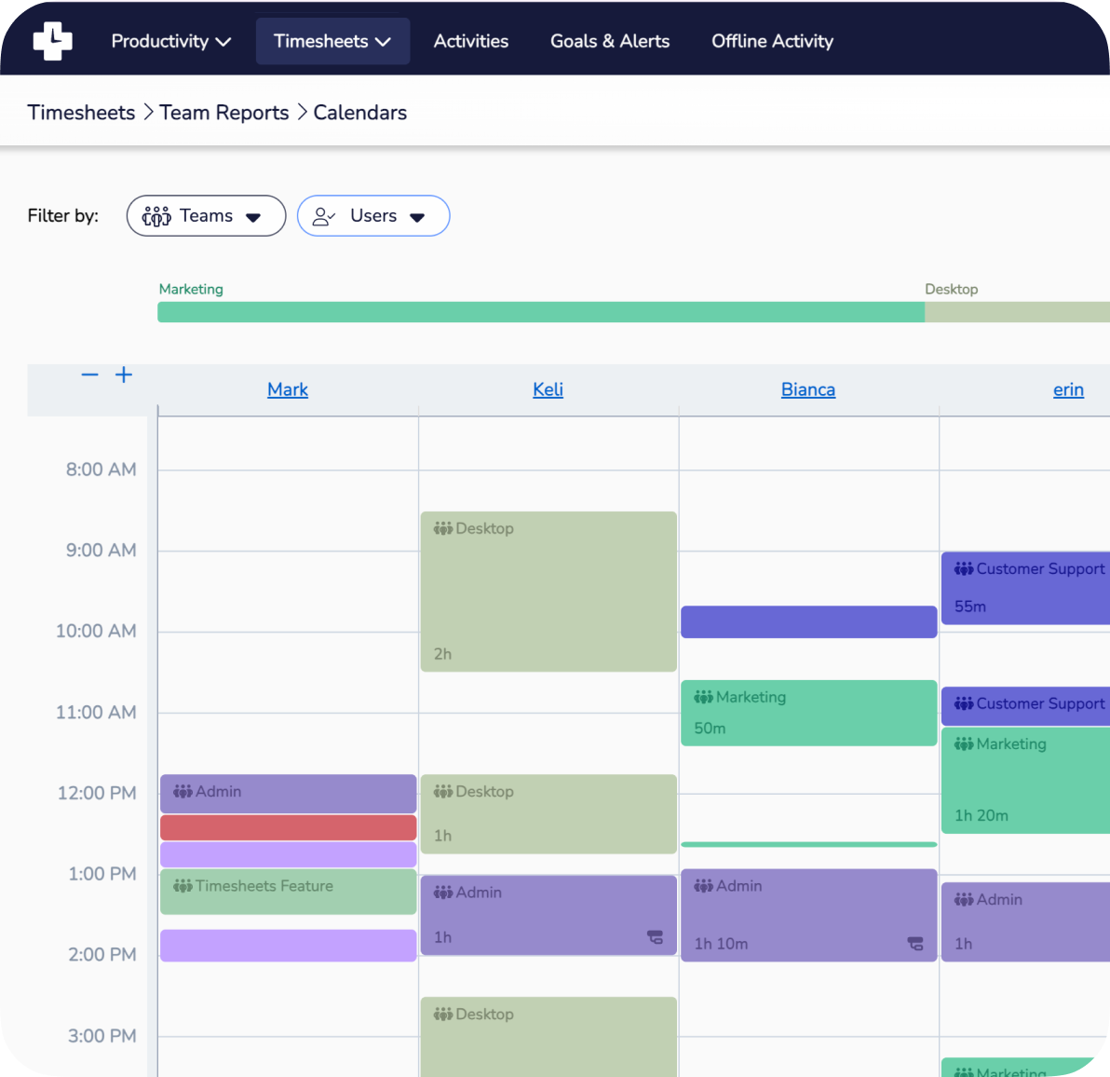Click note icon on Keli's Admin block

tap(656, 937)
